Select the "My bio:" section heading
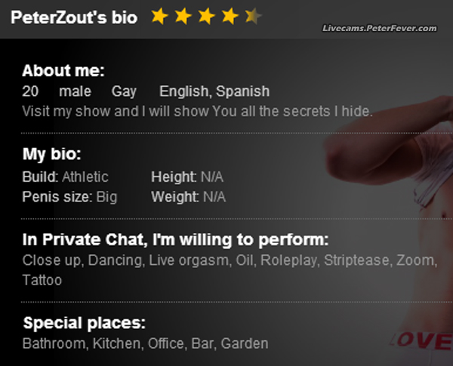 51,155
